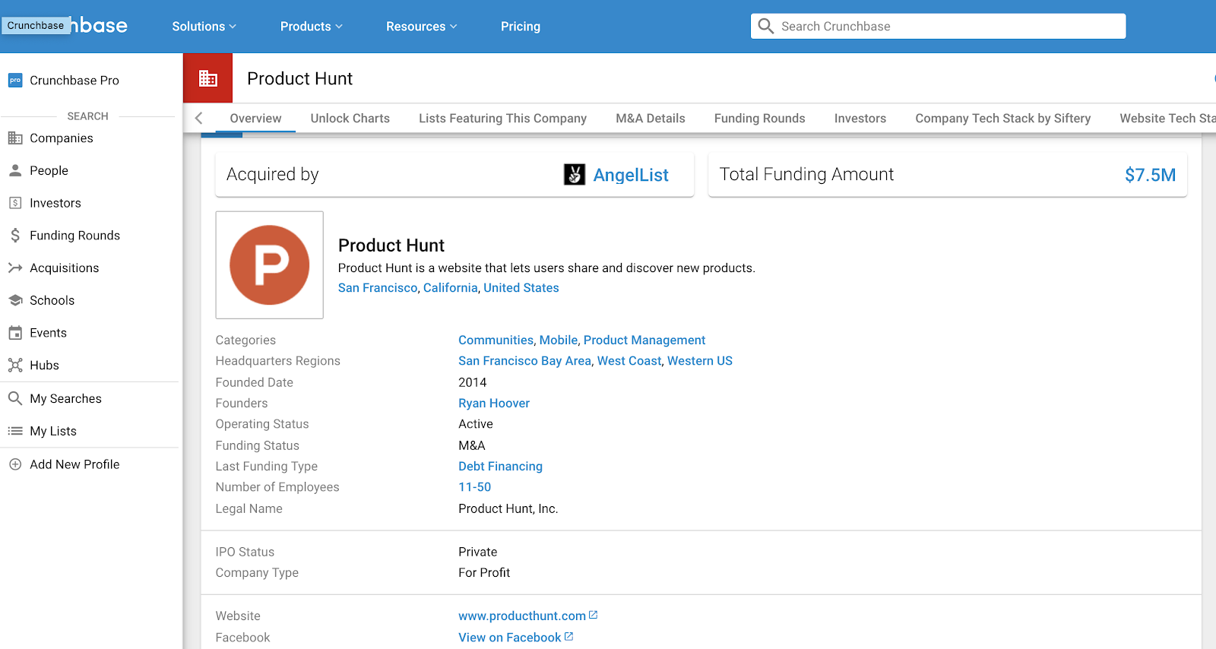
Task: Click the 11-50 employees link
Action: [474, 487]
